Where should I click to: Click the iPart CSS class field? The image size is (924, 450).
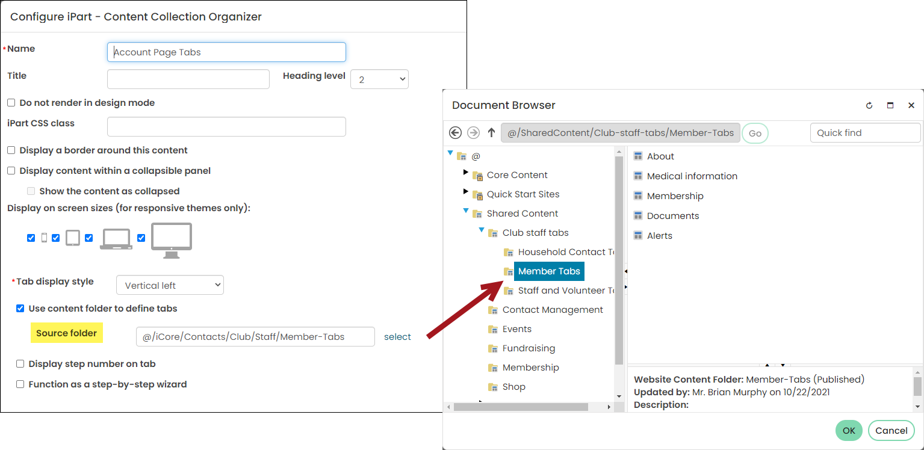tap(226, 126)
